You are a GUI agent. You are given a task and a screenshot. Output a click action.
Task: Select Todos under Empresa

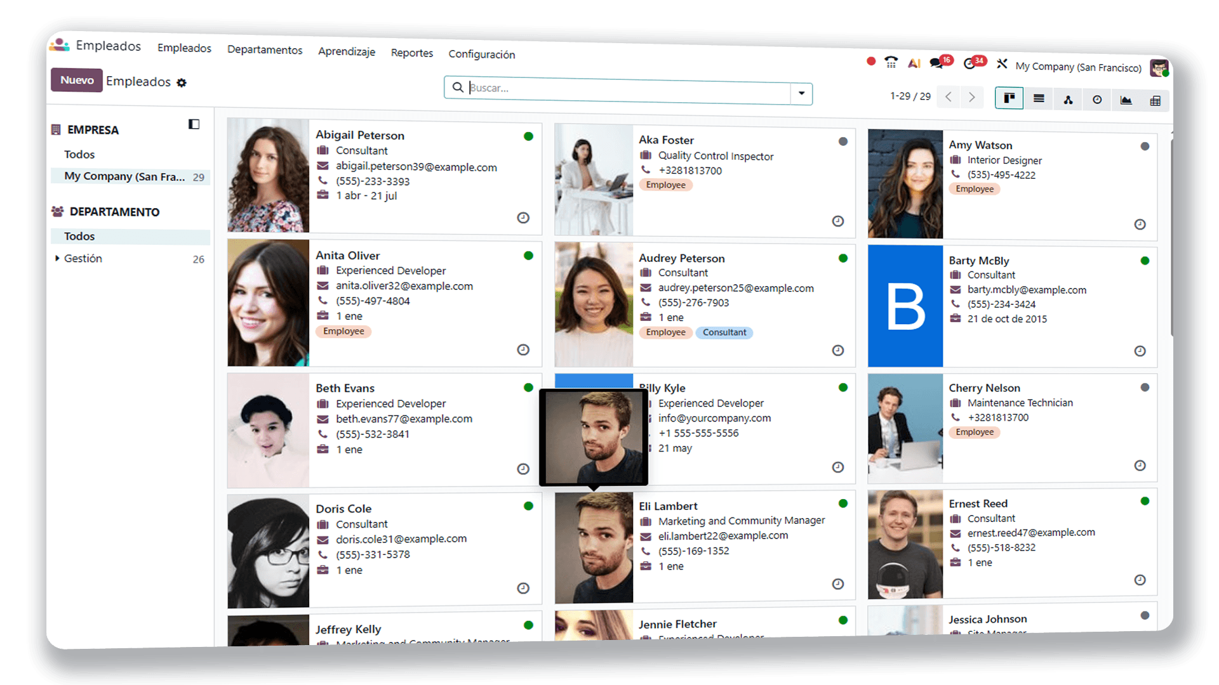pyautogui.click(x=79, y=154)
